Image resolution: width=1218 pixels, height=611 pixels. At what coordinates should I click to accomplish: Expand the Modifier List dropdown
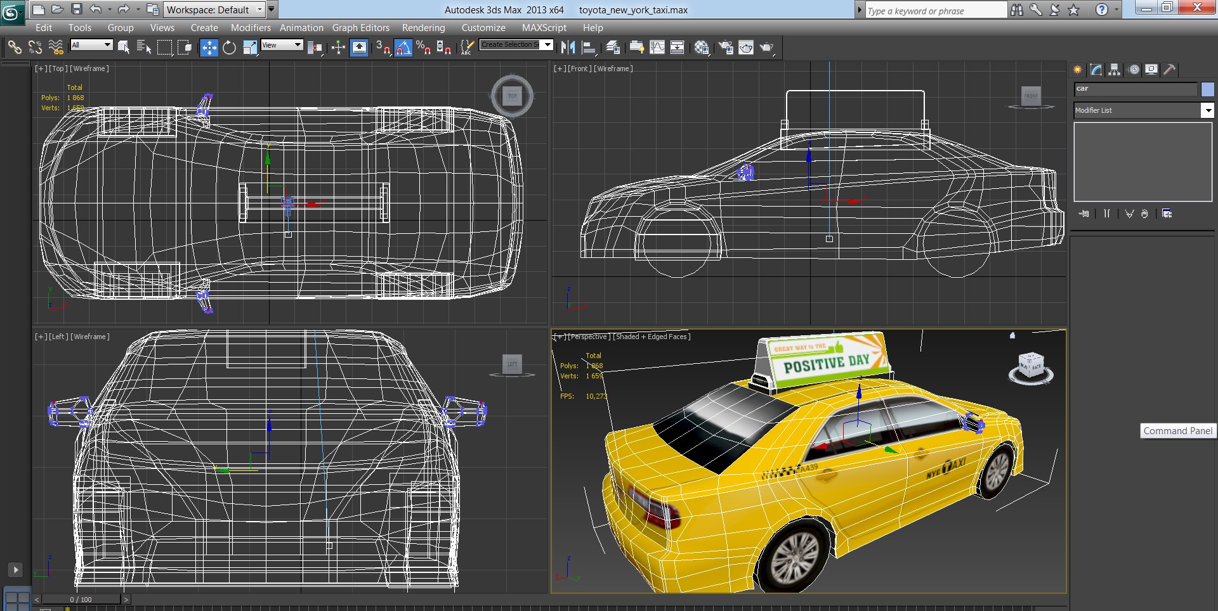coord(1207,110)
